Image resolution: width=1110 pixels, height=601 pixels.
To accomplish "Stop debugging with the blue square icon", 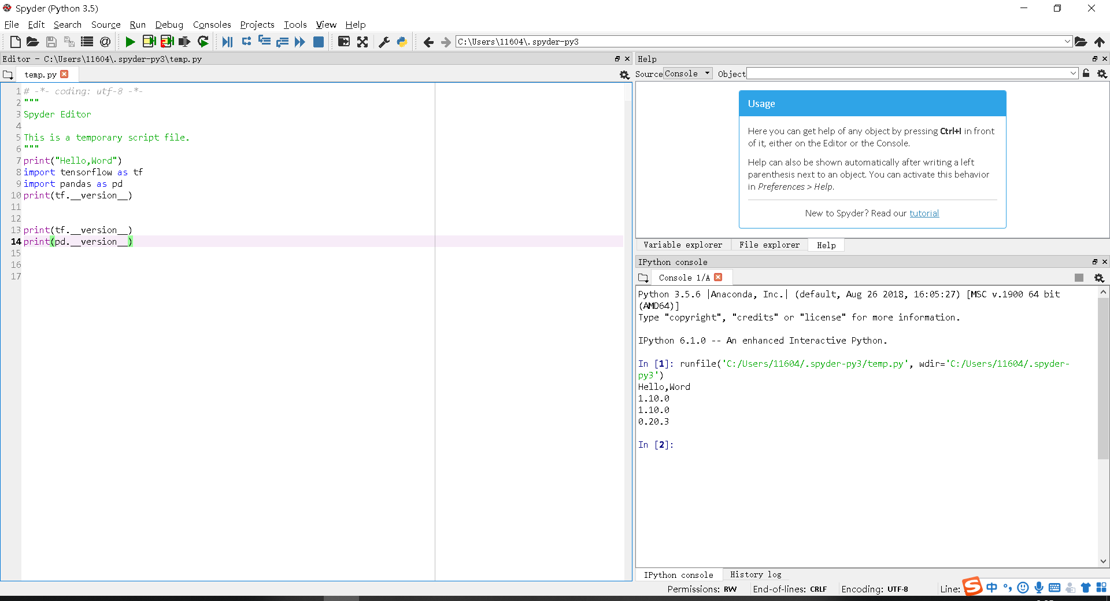I will 318,42.
